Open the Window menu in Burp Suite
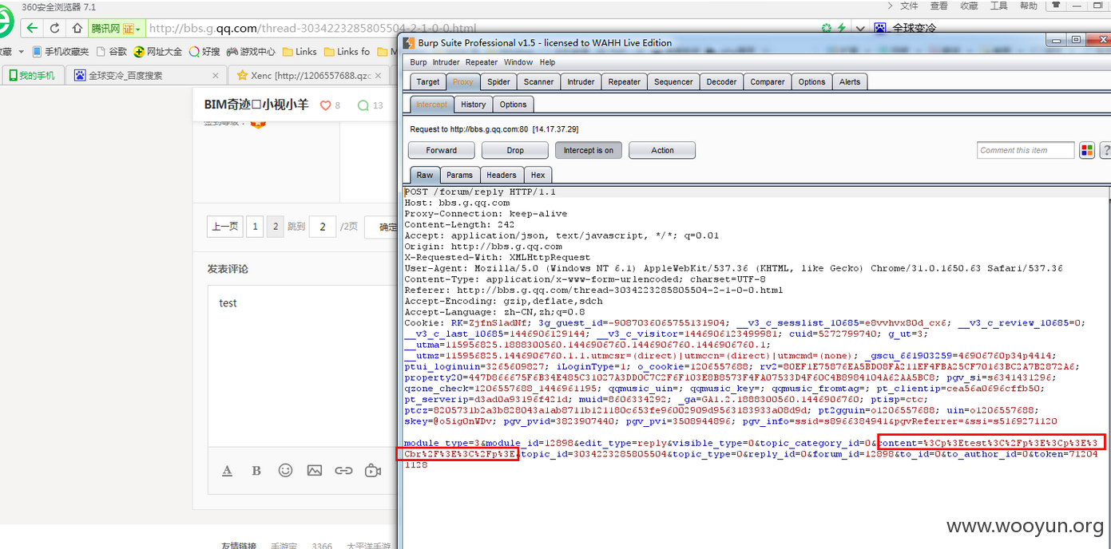Viewport: 1111px width, 549px height. pyautogui.click(x=518, y=62)
